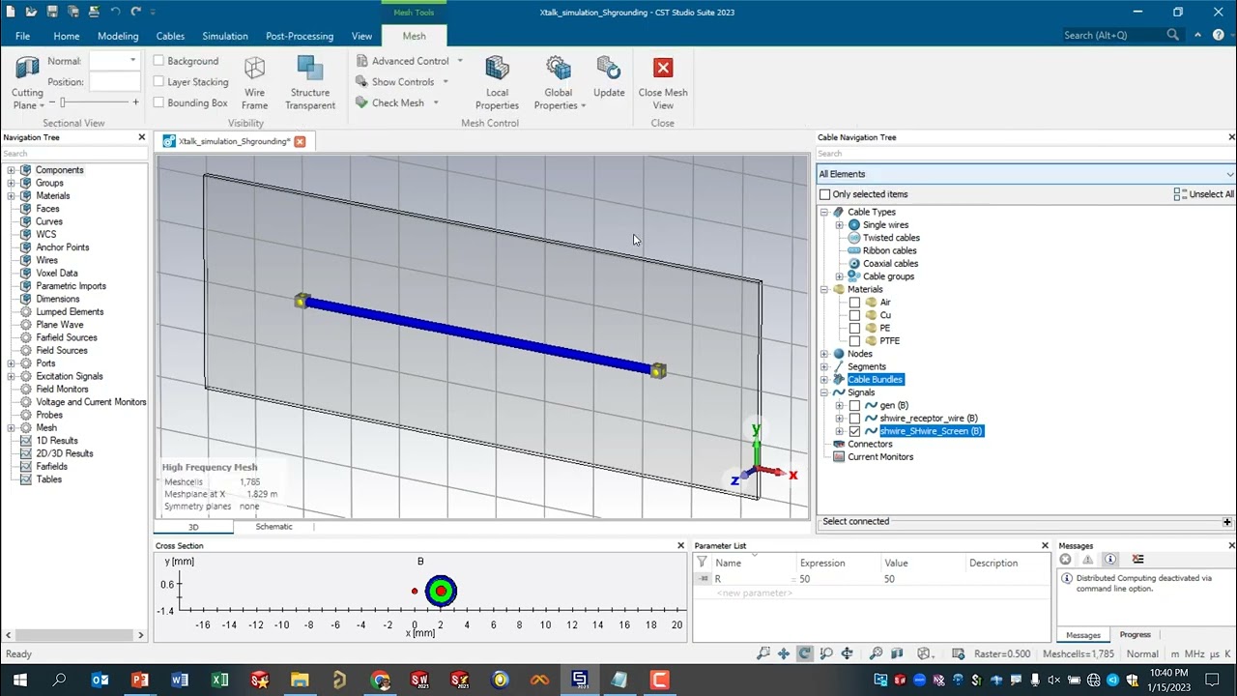Image resolution: width=1237 pixels, height=696 pixels.
Task: Click the Show Controls icon
Action: pyautogui.click(x=361, y=82)
